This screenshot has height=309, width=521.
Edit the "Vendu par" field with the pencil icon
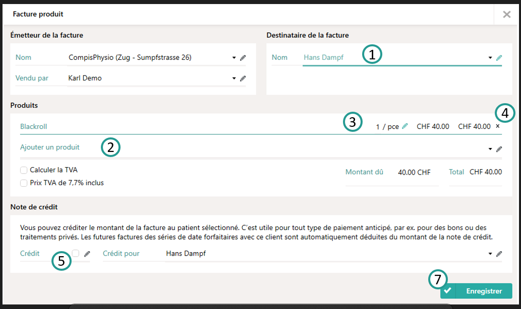(243, 78)
